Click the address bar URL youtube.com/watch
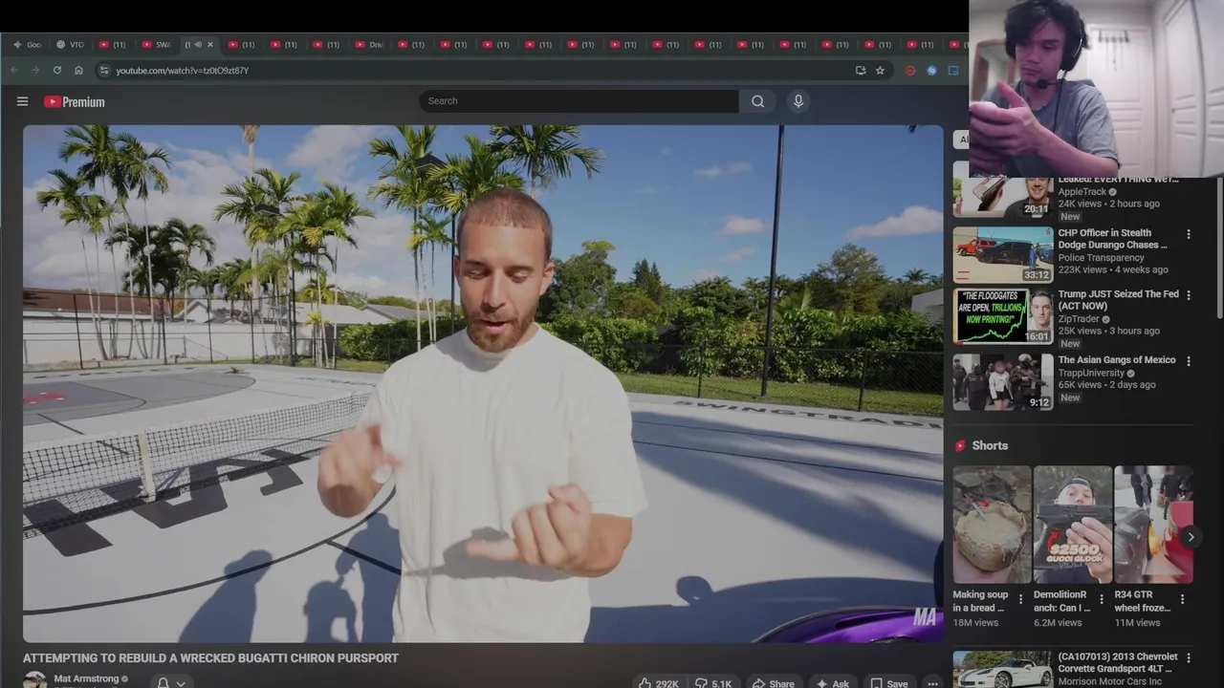This screenshot has height=688, width=1224. (182, 70)
